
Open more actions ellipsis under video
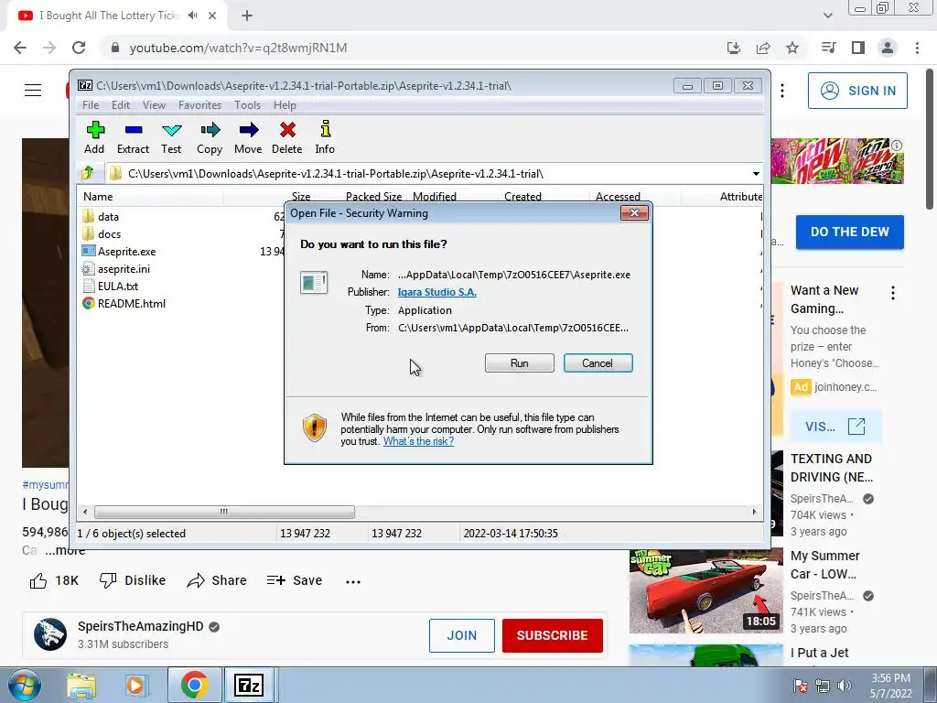point(353,581)
